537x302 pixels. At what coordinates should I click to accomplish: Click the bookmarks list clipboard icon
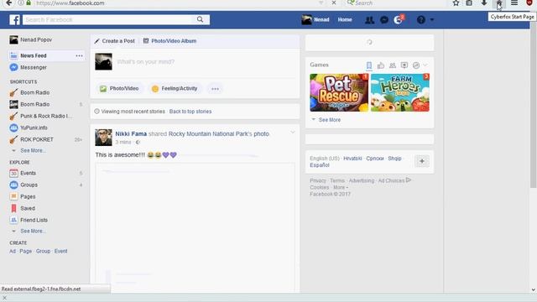coord(469,3)
